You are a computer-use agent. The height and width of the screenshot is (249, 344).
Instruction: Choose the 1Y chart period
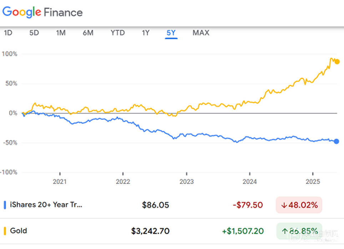[146, 33]
